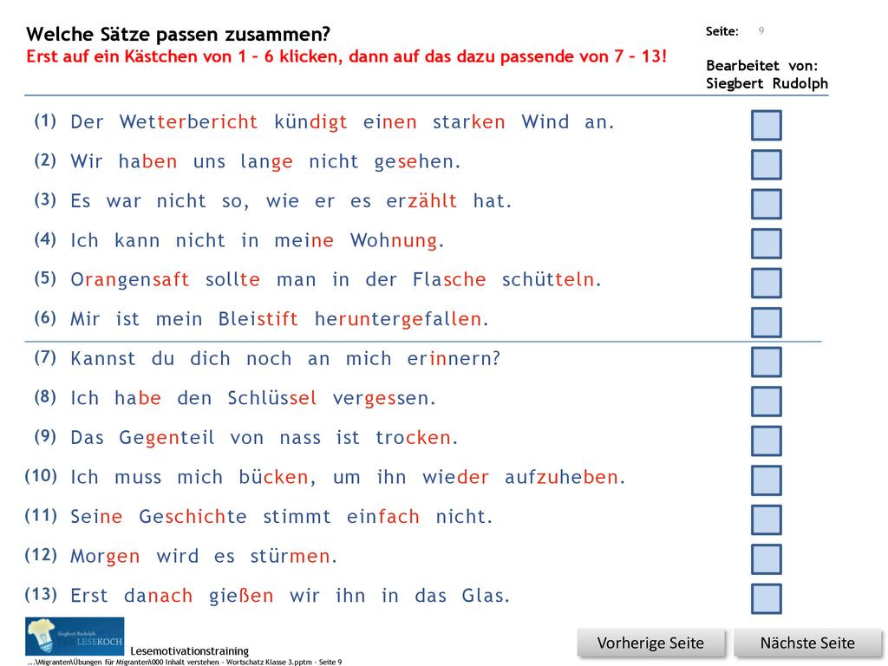The height and width of the screenshot is (666, 888).
Task: Choose the box beside 'Seine Geschichte stimmt einfach nicht'
Action: coord(767,519)
